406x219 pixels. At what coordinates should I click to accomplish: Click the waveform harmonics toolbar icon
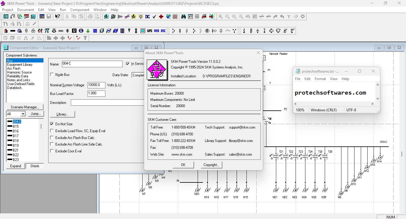click(120, 17)
